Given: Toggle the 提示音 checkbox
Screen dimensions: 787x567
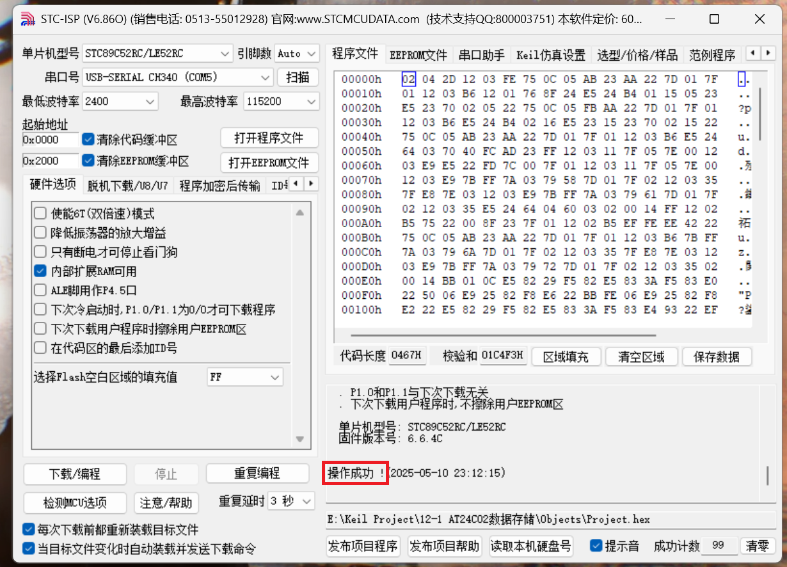Looking at the screenshot, I should (596, 546).
